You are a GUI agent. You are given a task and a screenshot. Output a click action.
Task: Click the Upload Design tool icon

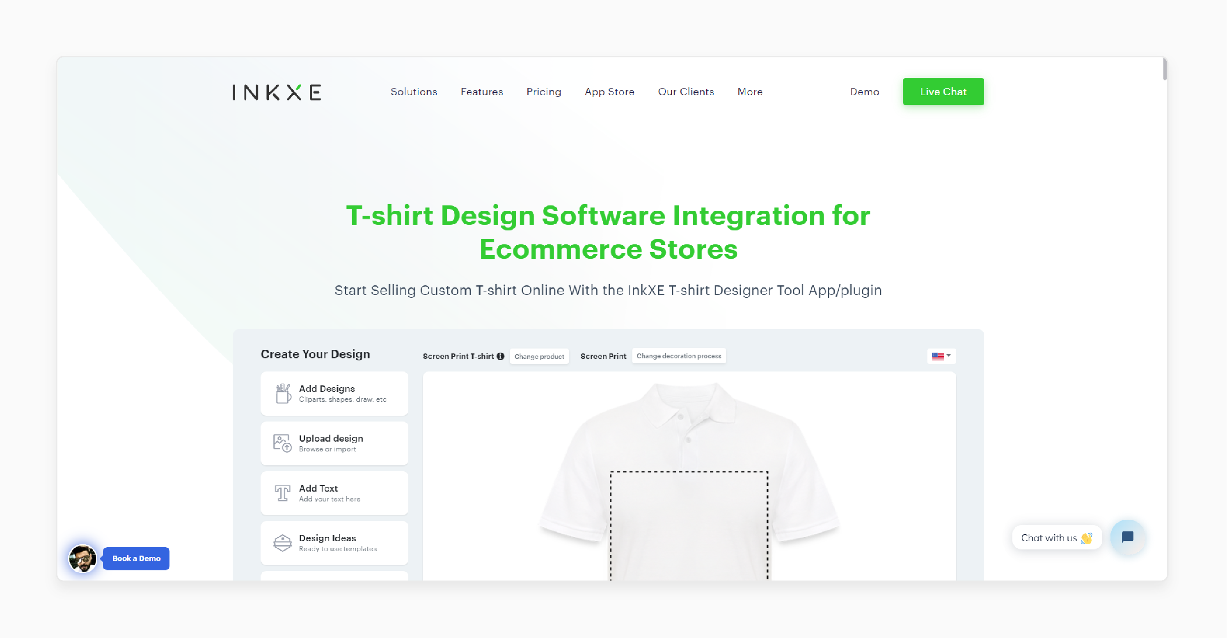point(282,443)
